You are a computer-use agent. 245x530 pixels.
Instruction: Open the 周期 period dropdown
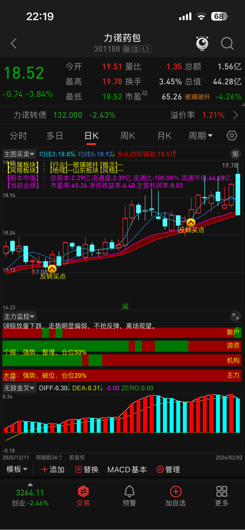click(x=201, y=136)
